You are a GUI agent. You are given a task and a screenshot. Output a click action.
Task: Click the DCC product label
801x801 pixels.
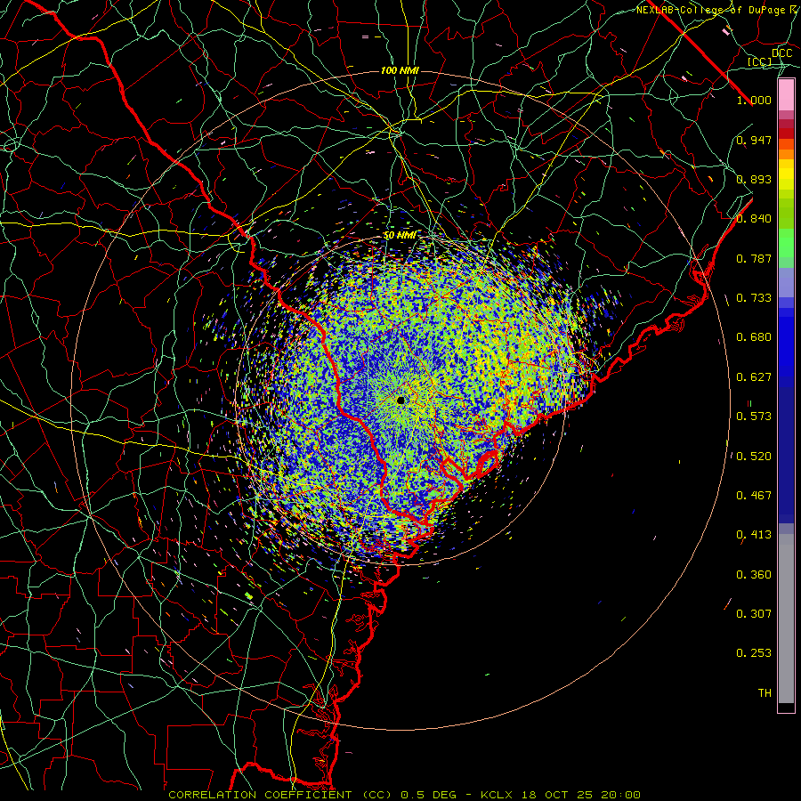point(781,53)
